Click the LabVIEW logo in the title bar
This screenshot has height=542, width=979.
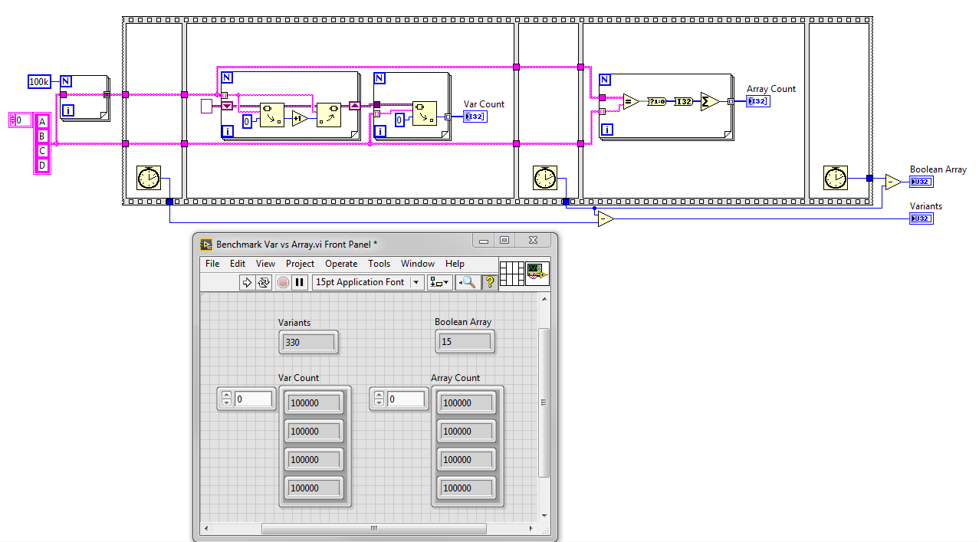(206, 245)
